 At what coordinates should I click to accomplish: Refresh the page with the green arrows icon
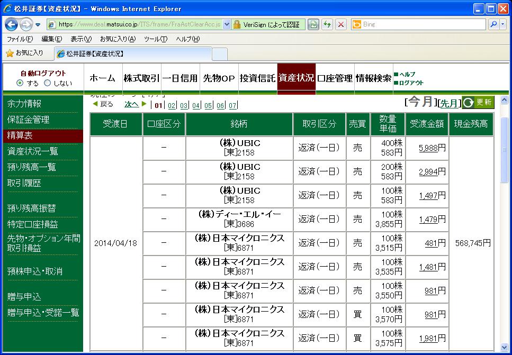point(327,24)
